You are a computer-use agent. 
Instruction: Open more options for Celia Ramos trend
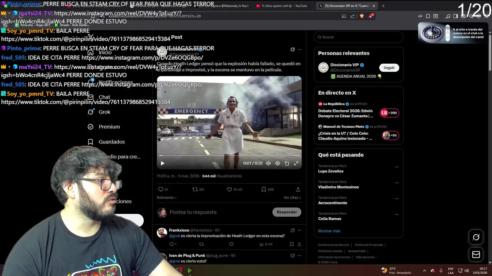pos(397,215)
